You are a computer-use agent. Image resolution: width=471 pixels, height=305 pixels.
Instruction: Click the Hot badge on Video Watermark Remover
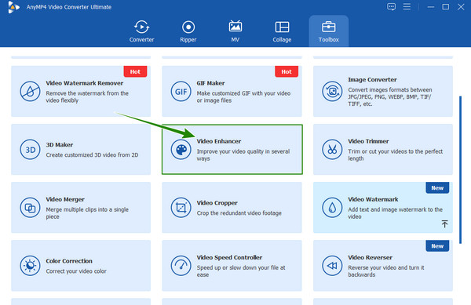pyautogui.click(x=135, y=71)
